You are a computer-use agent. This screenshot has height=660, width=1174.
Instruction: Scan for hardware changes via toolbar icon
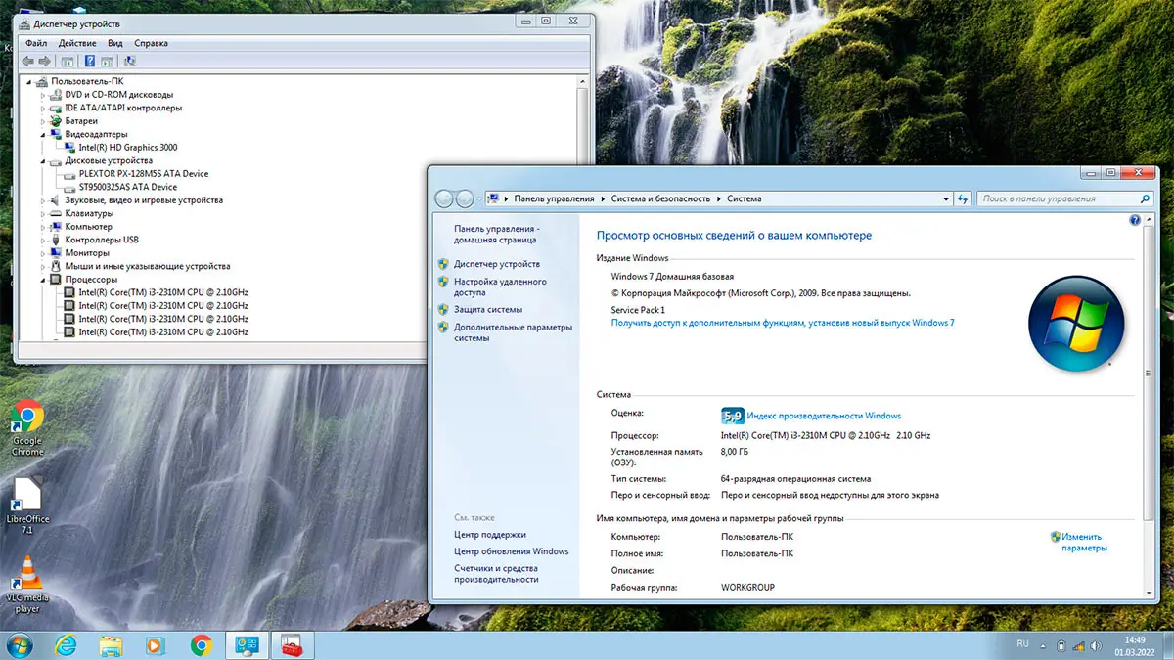coord(129,61)
